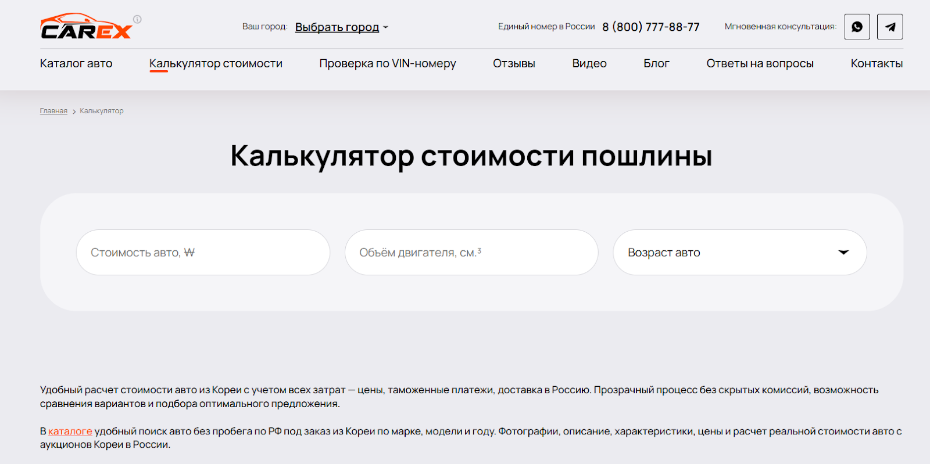The height and width of the screenshot is (464, 930).
Task: Click the "Ваш город:" label
Action: (x=265, y=27)
